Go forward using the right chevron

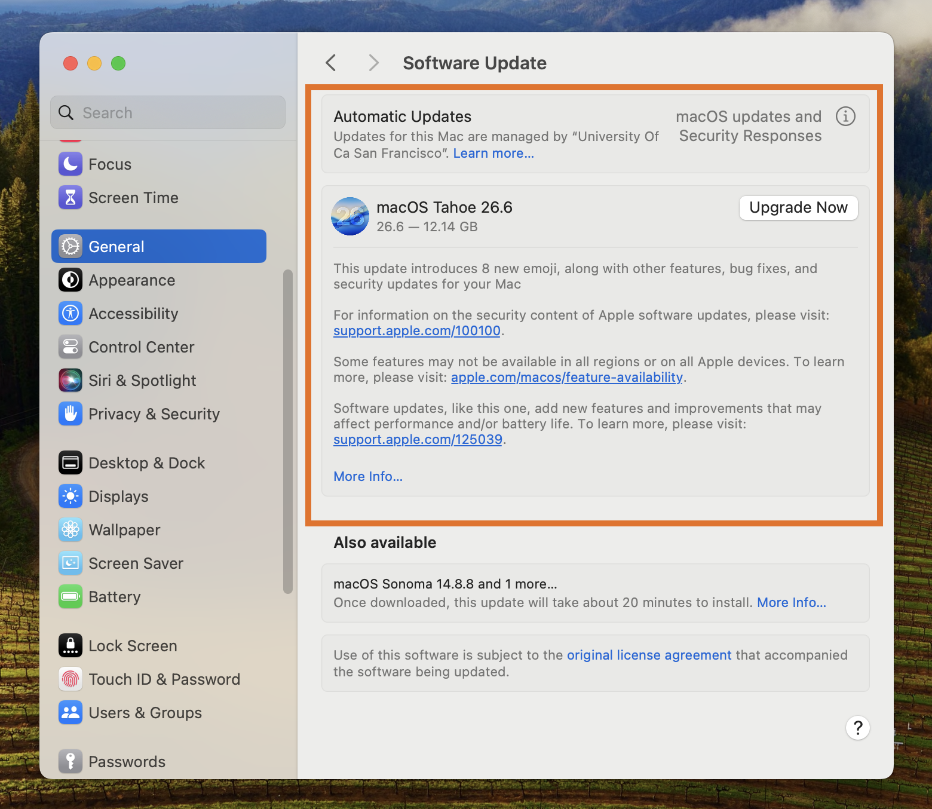[374, 63]
